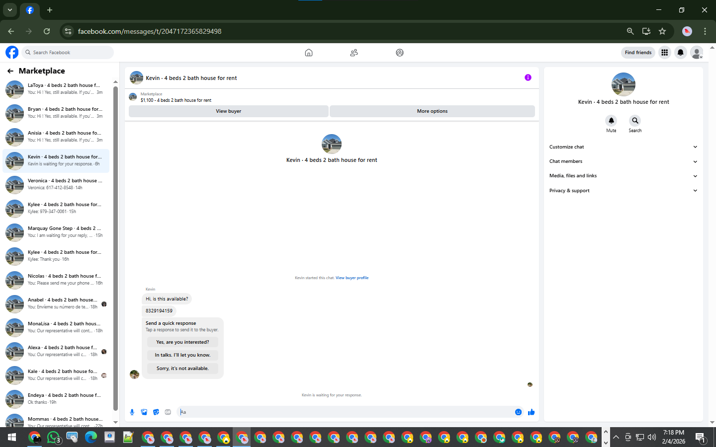Open the Chrome profile avatar
The image size is (716, 447).
[x=687, y=31]
